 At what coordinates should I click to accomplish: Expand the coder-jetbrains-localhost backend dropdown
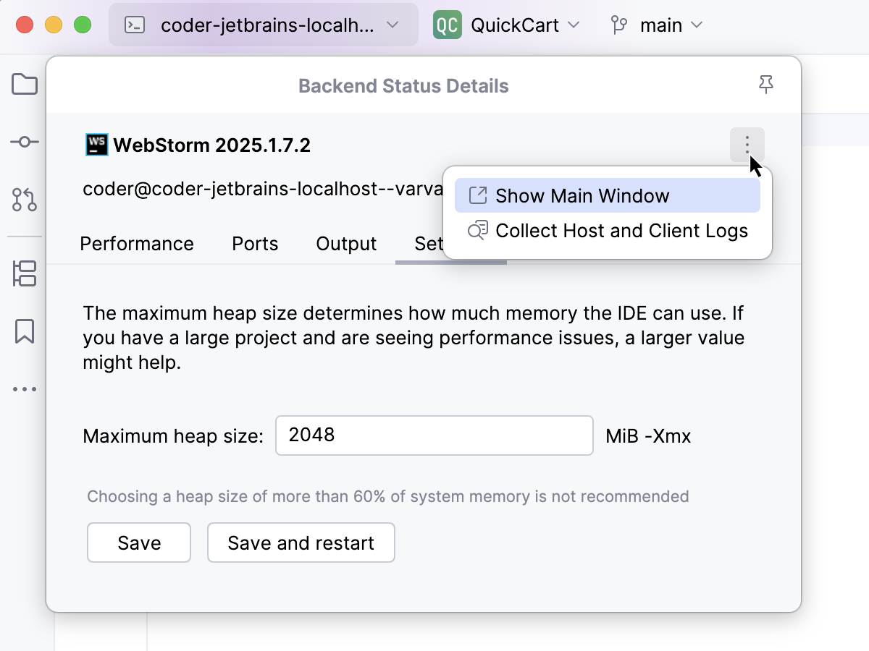pyautogui.click(x=264, y=25)
